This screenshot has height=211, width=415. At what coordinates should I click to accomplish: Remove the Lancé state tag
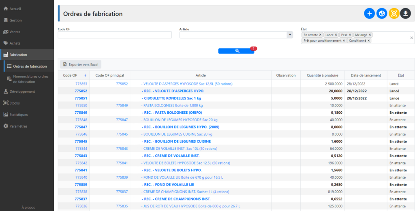point(336,35)
